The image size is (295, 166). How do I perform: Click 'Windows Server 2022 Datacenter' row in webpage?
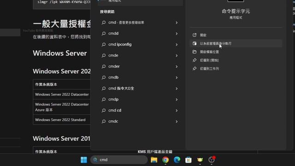[62, 94]
